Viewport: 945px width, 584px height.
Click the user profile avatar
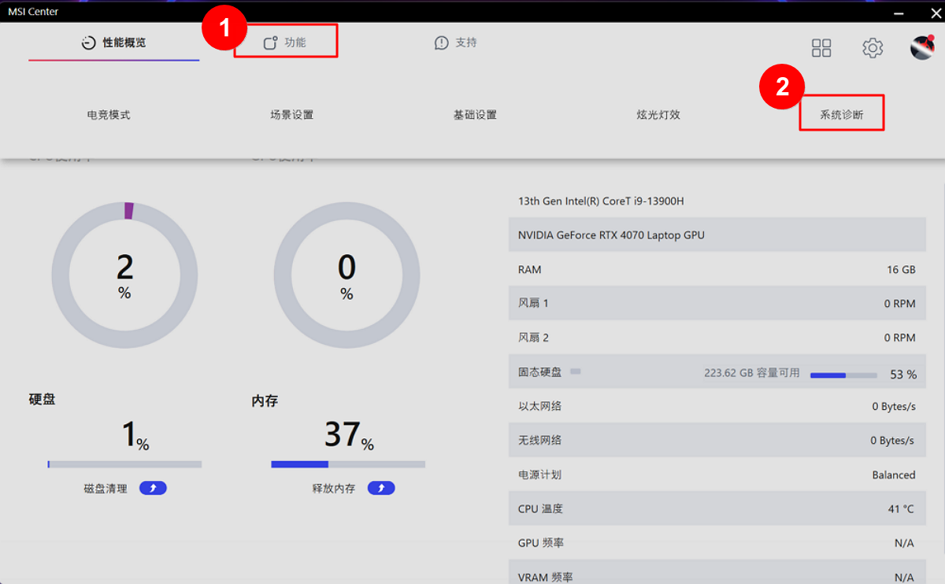click(922, 48)
